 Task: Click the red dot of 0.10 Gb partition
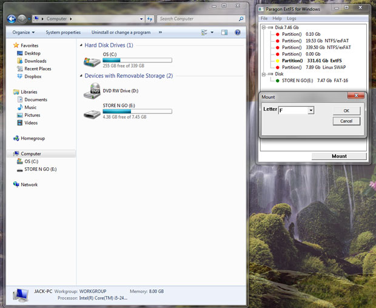pyautogui.click(x=277, y=35)
